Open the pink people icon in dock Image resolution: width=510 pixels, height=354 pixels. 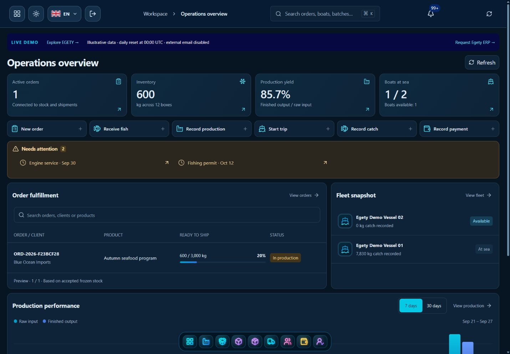287,342
